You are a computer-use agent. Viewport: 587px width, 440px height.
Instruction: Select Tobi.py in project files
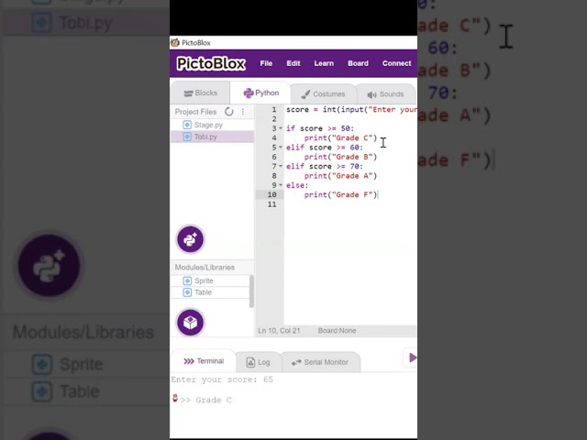212,137
